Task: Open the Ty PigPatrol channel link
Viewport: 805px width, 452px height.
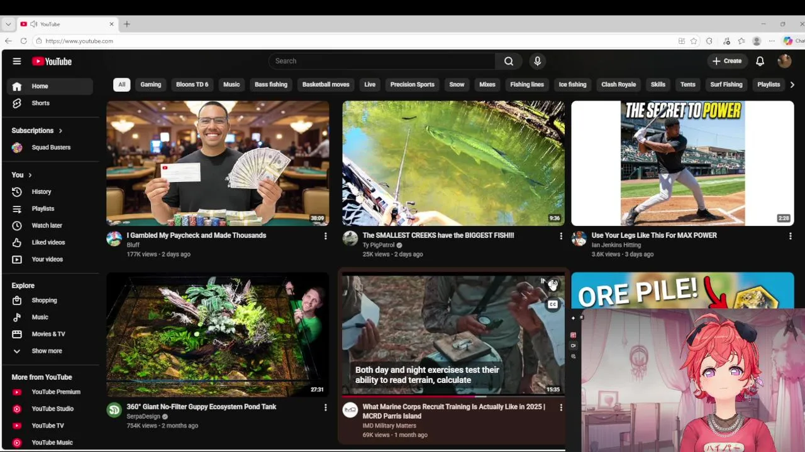Action: (x=379, y=245)
